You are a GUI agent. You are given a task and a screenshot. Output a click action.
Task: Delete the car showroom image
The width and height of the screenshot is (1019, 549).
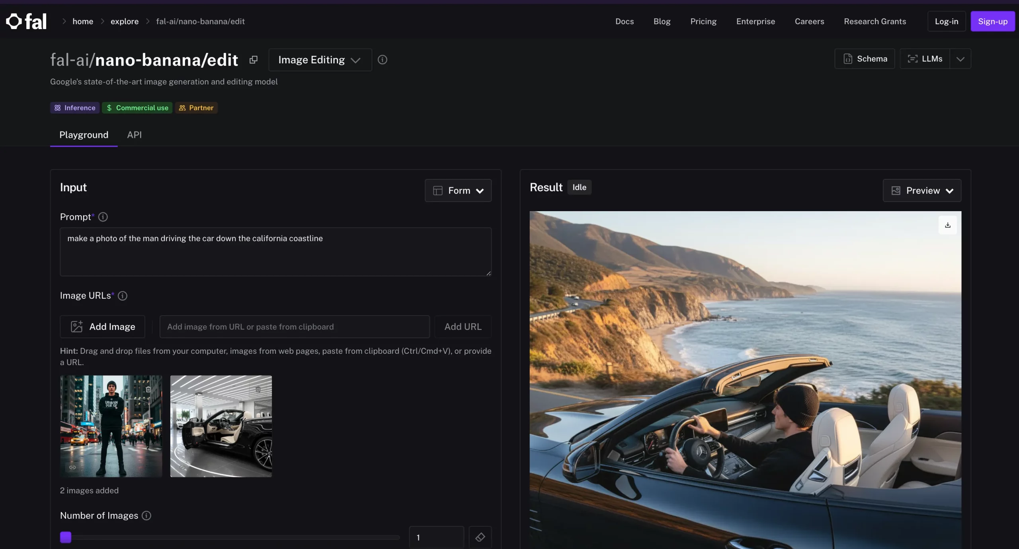tap(258, 389)
